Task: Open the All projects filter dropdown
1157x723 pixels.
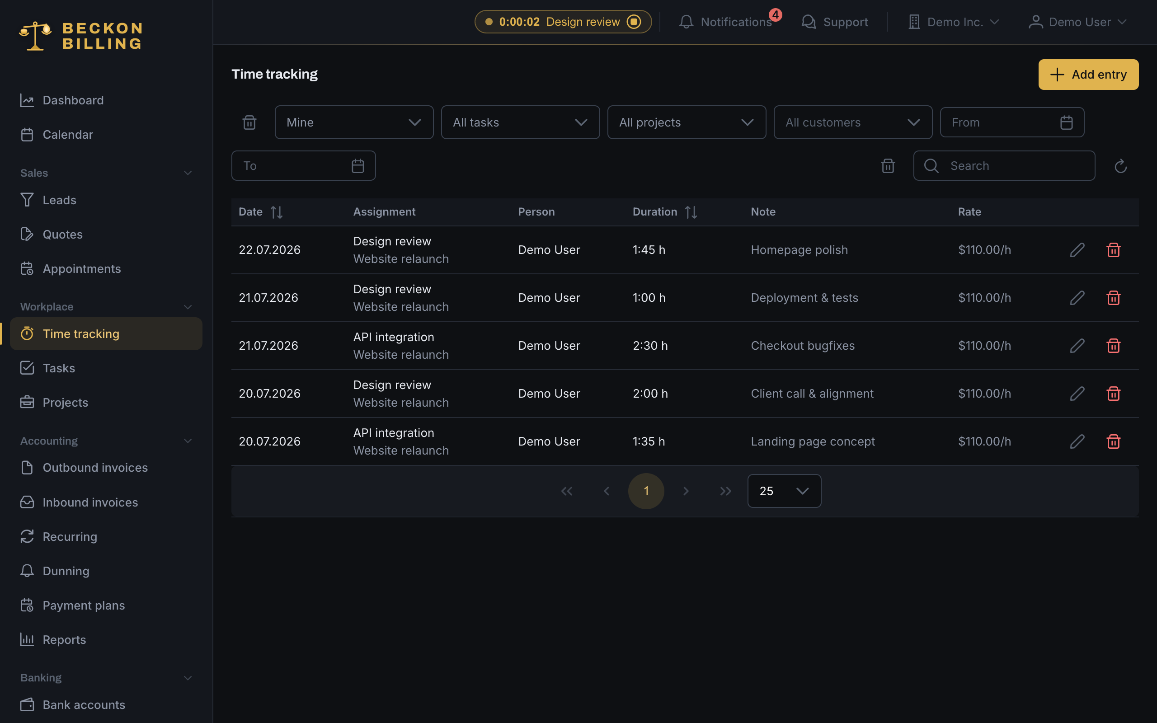Action: click(687, 122)
